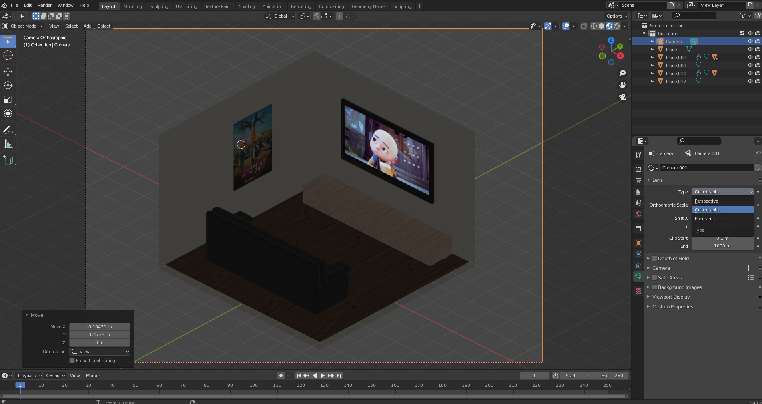Image resolution: width=762 pixels, height=404 pixels.
Task: Jump to the timeline start frame
Action: [x=299, y=376]
